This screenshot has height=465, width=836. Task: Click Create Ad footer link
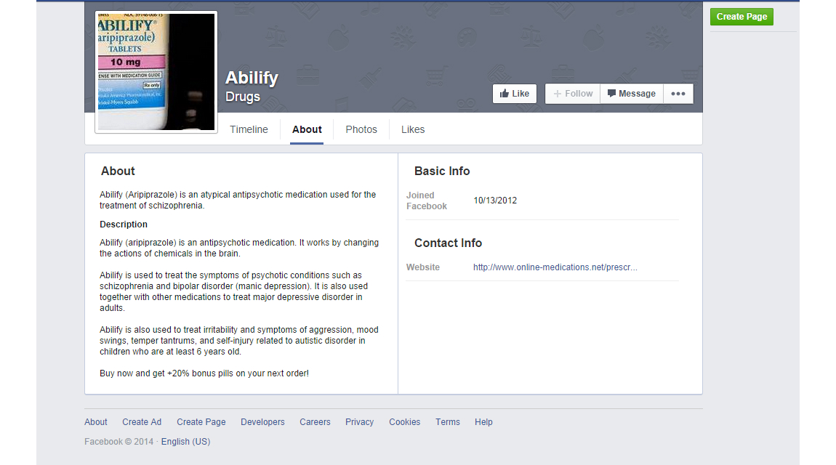[142, 422]
